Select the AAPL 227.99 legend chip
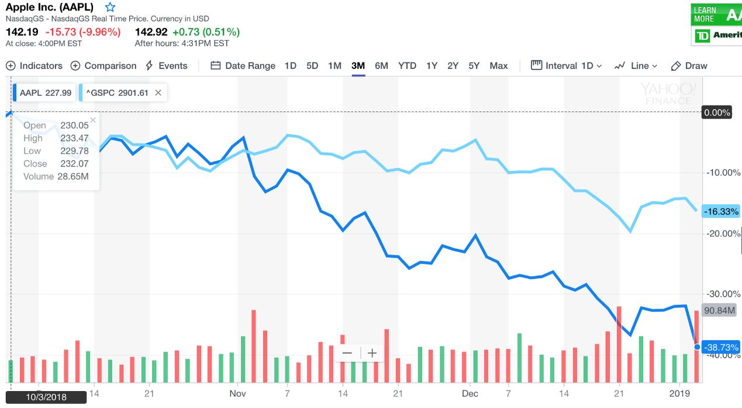This screenshot has width=742, height=408. 44,92
